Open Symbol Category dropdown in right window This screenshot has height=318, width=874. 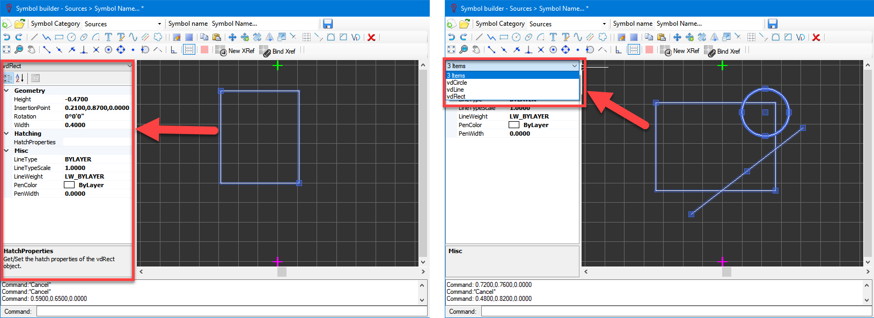tap(604, 24)
